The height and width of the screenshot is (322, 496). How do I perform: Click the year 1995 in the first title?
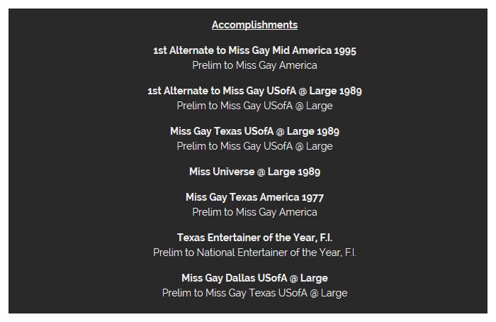click(x=344, y=50)
